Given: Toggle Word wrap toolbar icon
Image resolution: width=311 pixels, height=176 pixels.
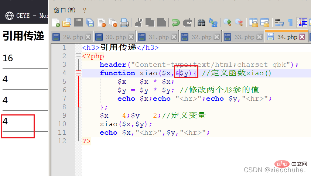Looking at the screenshot, I should pos(279,23).
